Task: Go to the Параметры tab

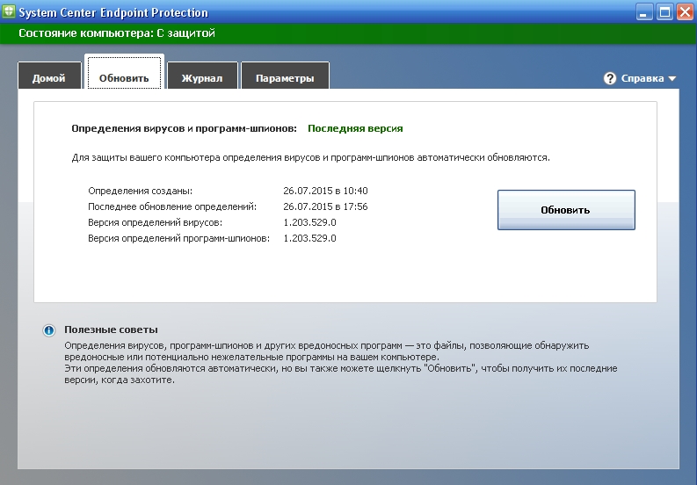Action: click(285, 78)
